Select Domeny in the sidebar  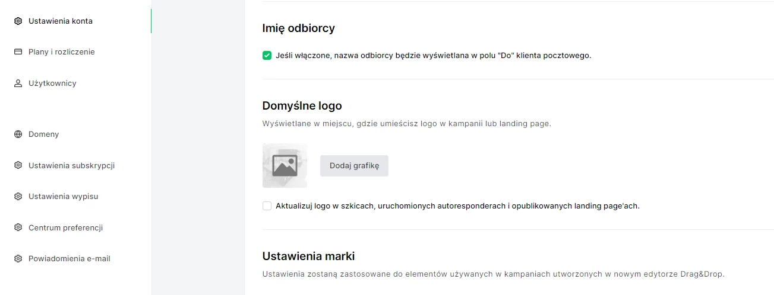(43, 134)
